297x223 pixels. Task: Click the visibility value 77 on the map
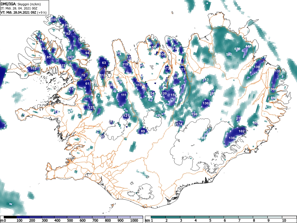[183, 70]
